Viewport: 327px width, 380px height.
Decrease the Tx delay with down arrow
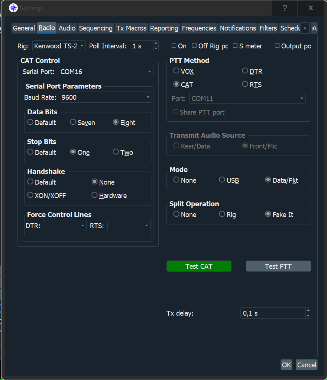pos(308,316)
